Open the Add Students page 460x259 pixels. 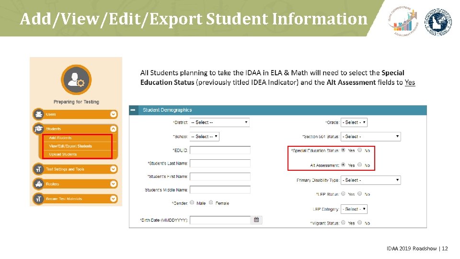(x=60, y=138)
